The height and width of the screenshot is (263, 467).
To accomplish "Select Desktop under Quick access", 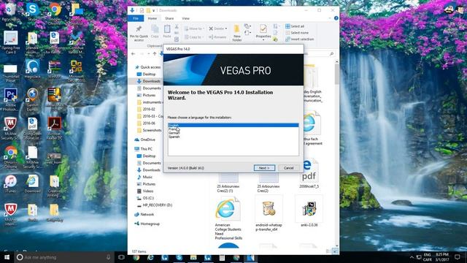I will (146, 74).
